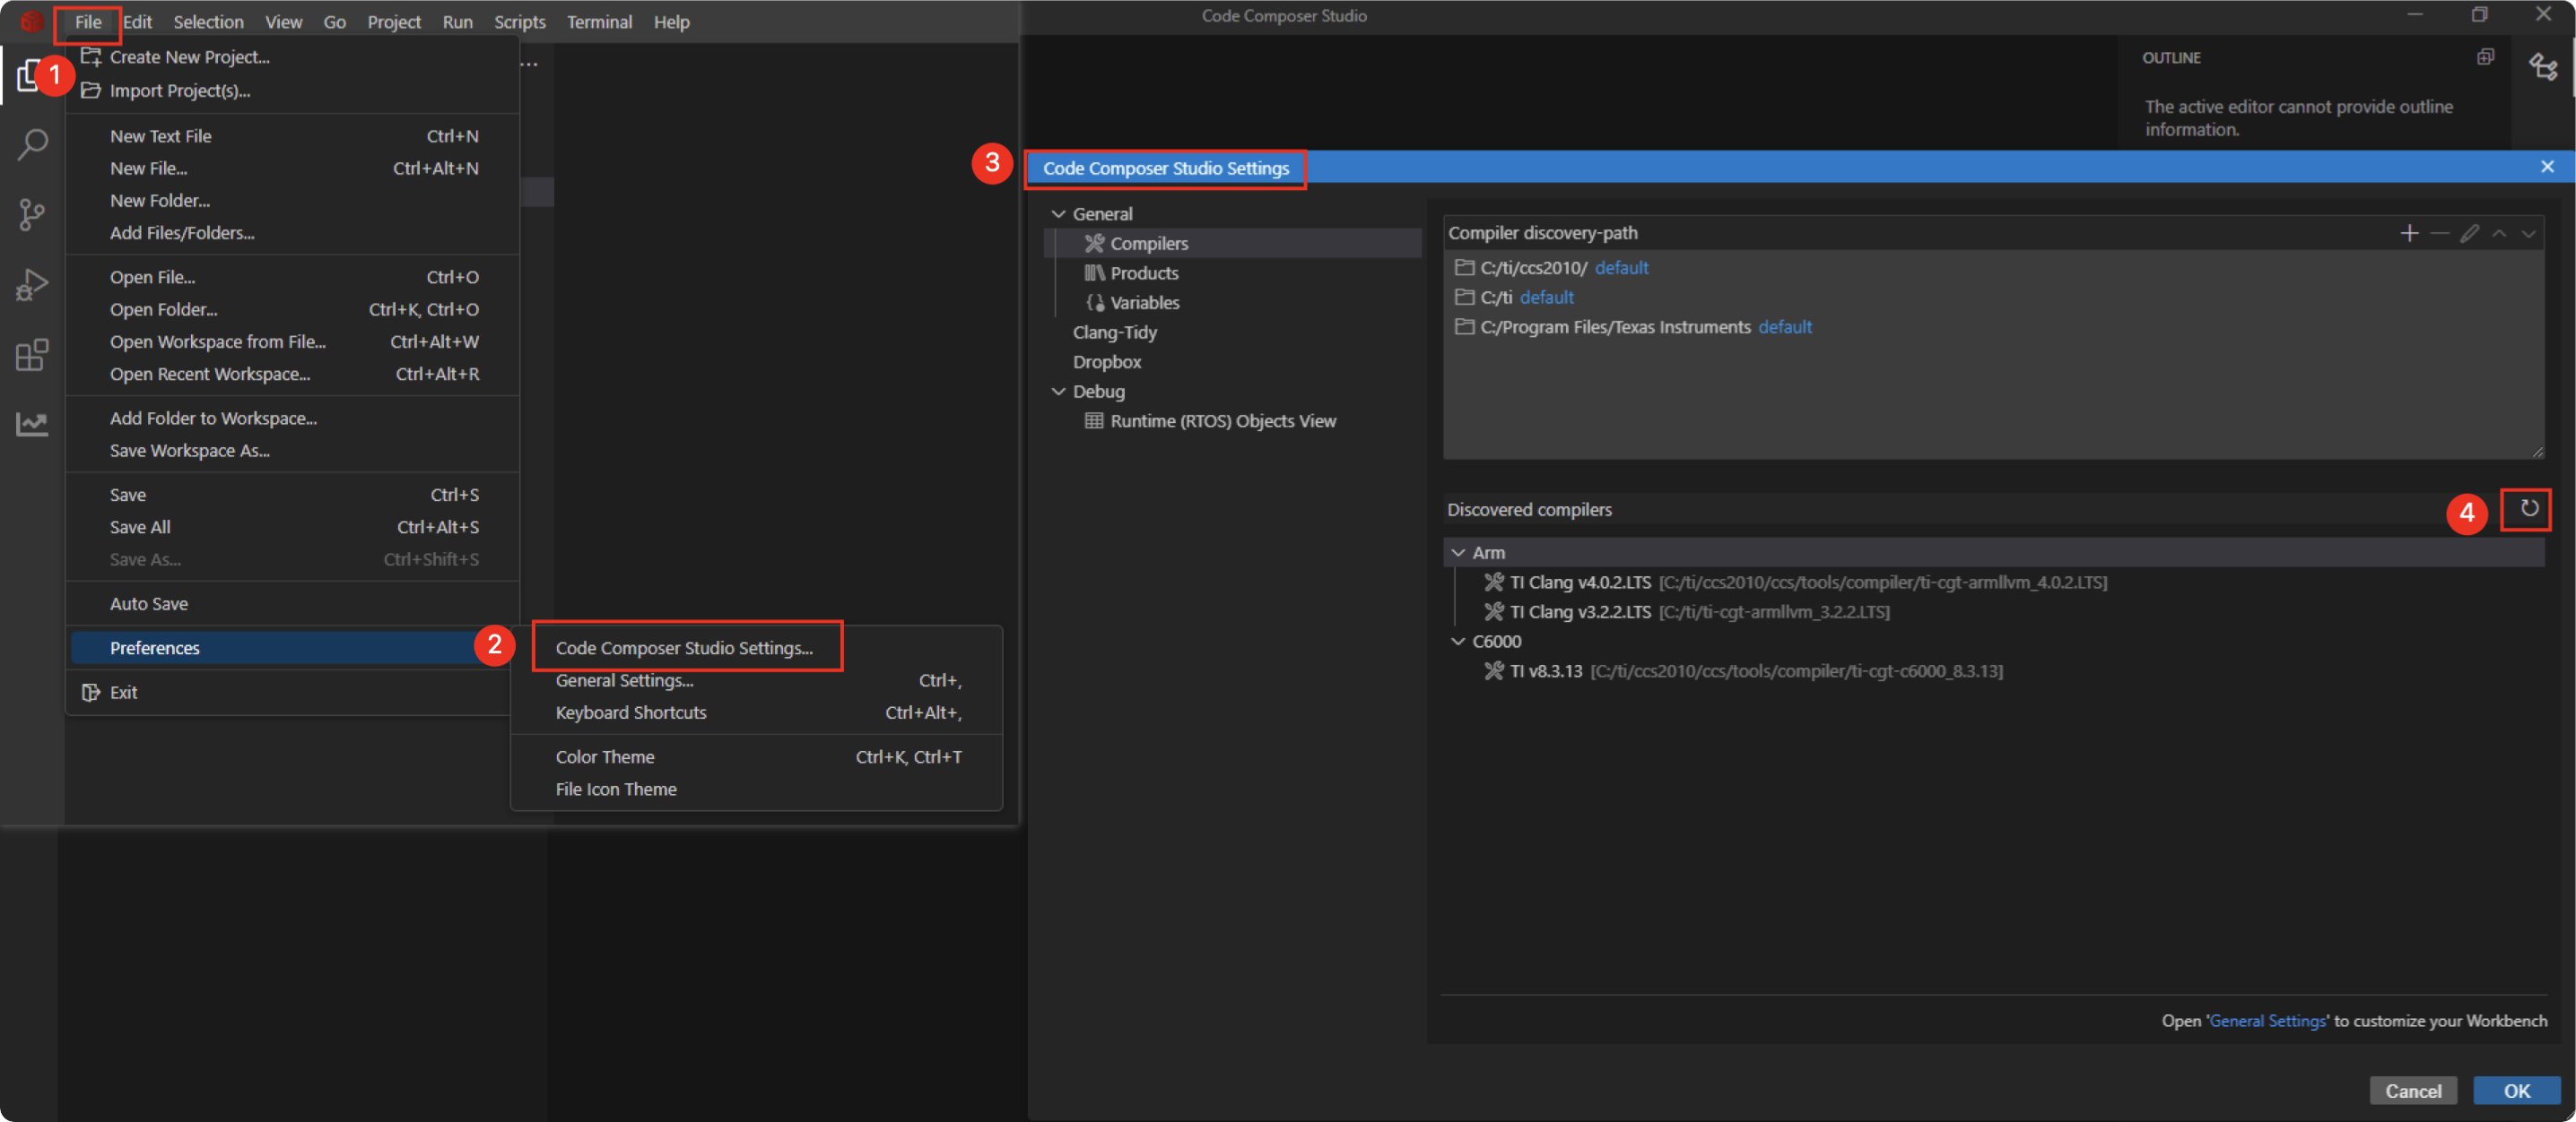The height and width of the screenshot is (1122, 2576).
Task: Close the Code Composer Studio Settings dialog
Action: [2547, 167]
